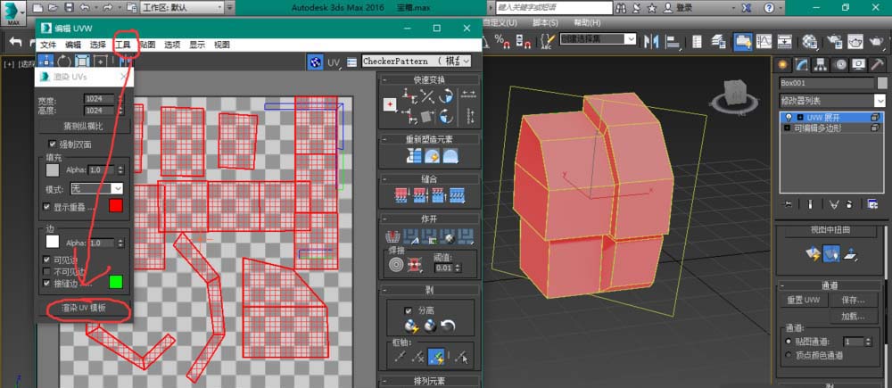Click the Hierarchy tab icon in command panel
This screenshot has width=892, height=388.
(822, 64)
